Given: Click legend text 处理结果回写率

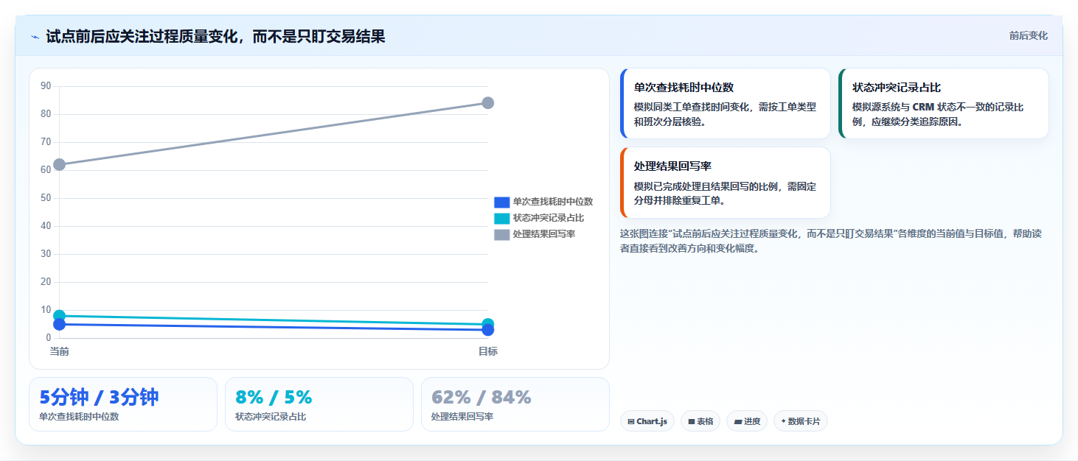Looking at the screenshot, I should [x=544, y=234].
